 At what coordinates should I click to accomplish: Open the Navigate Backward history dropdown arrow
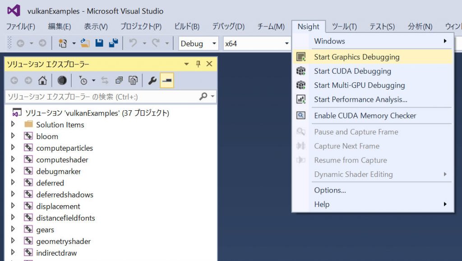(31, 44)
